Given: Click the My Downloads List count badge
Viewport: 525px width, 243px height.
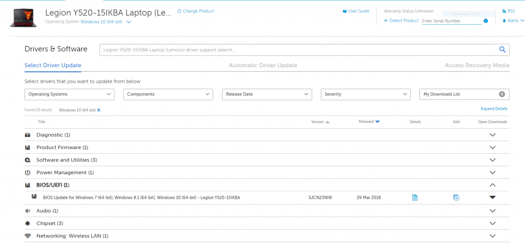Looking at the screenshot, I should pyautogui.click(x=501, y=94).
